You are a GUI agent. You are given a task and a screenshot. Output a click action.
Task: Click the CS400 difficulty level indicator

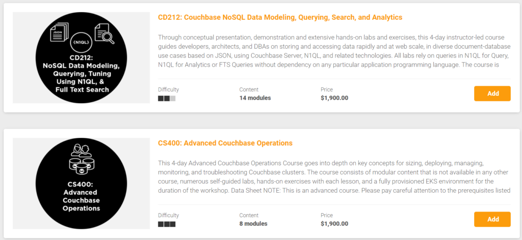[x=167, y=224]
